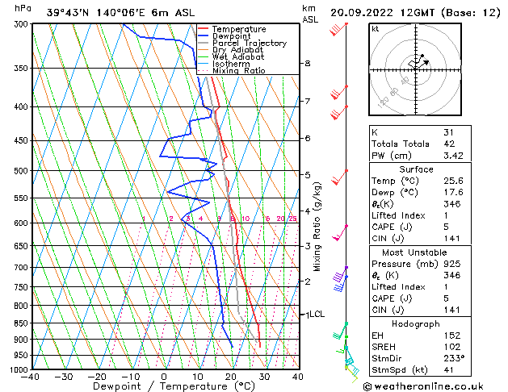Click the PW (cm) value 3.42

[x=453, y=156]
